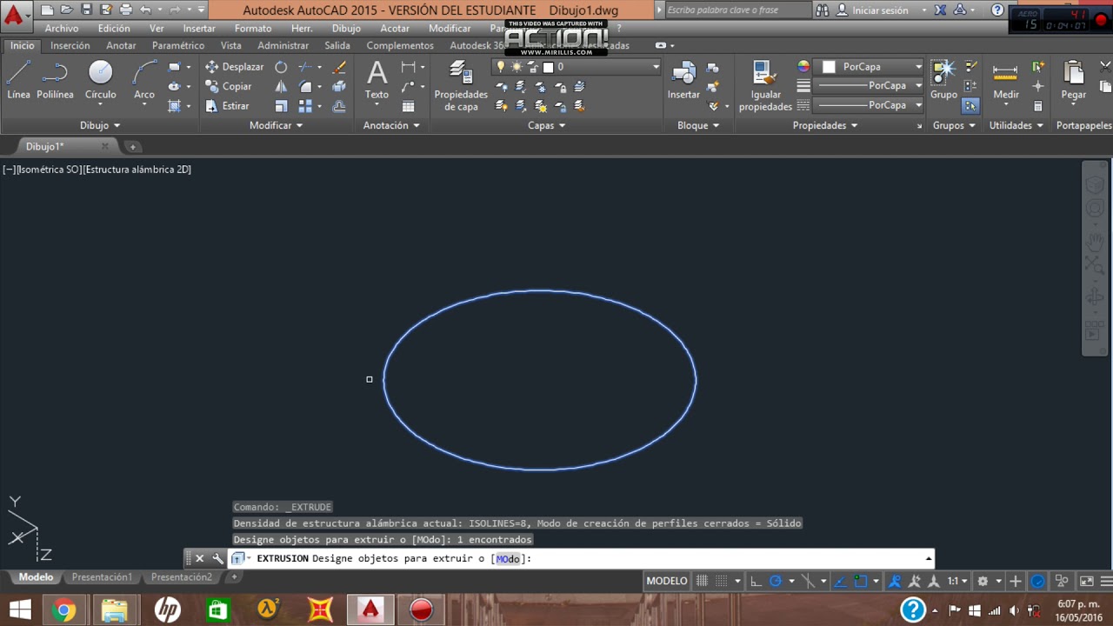
Task: Click the search binoculars icon
Action: (x=823, y=10)
